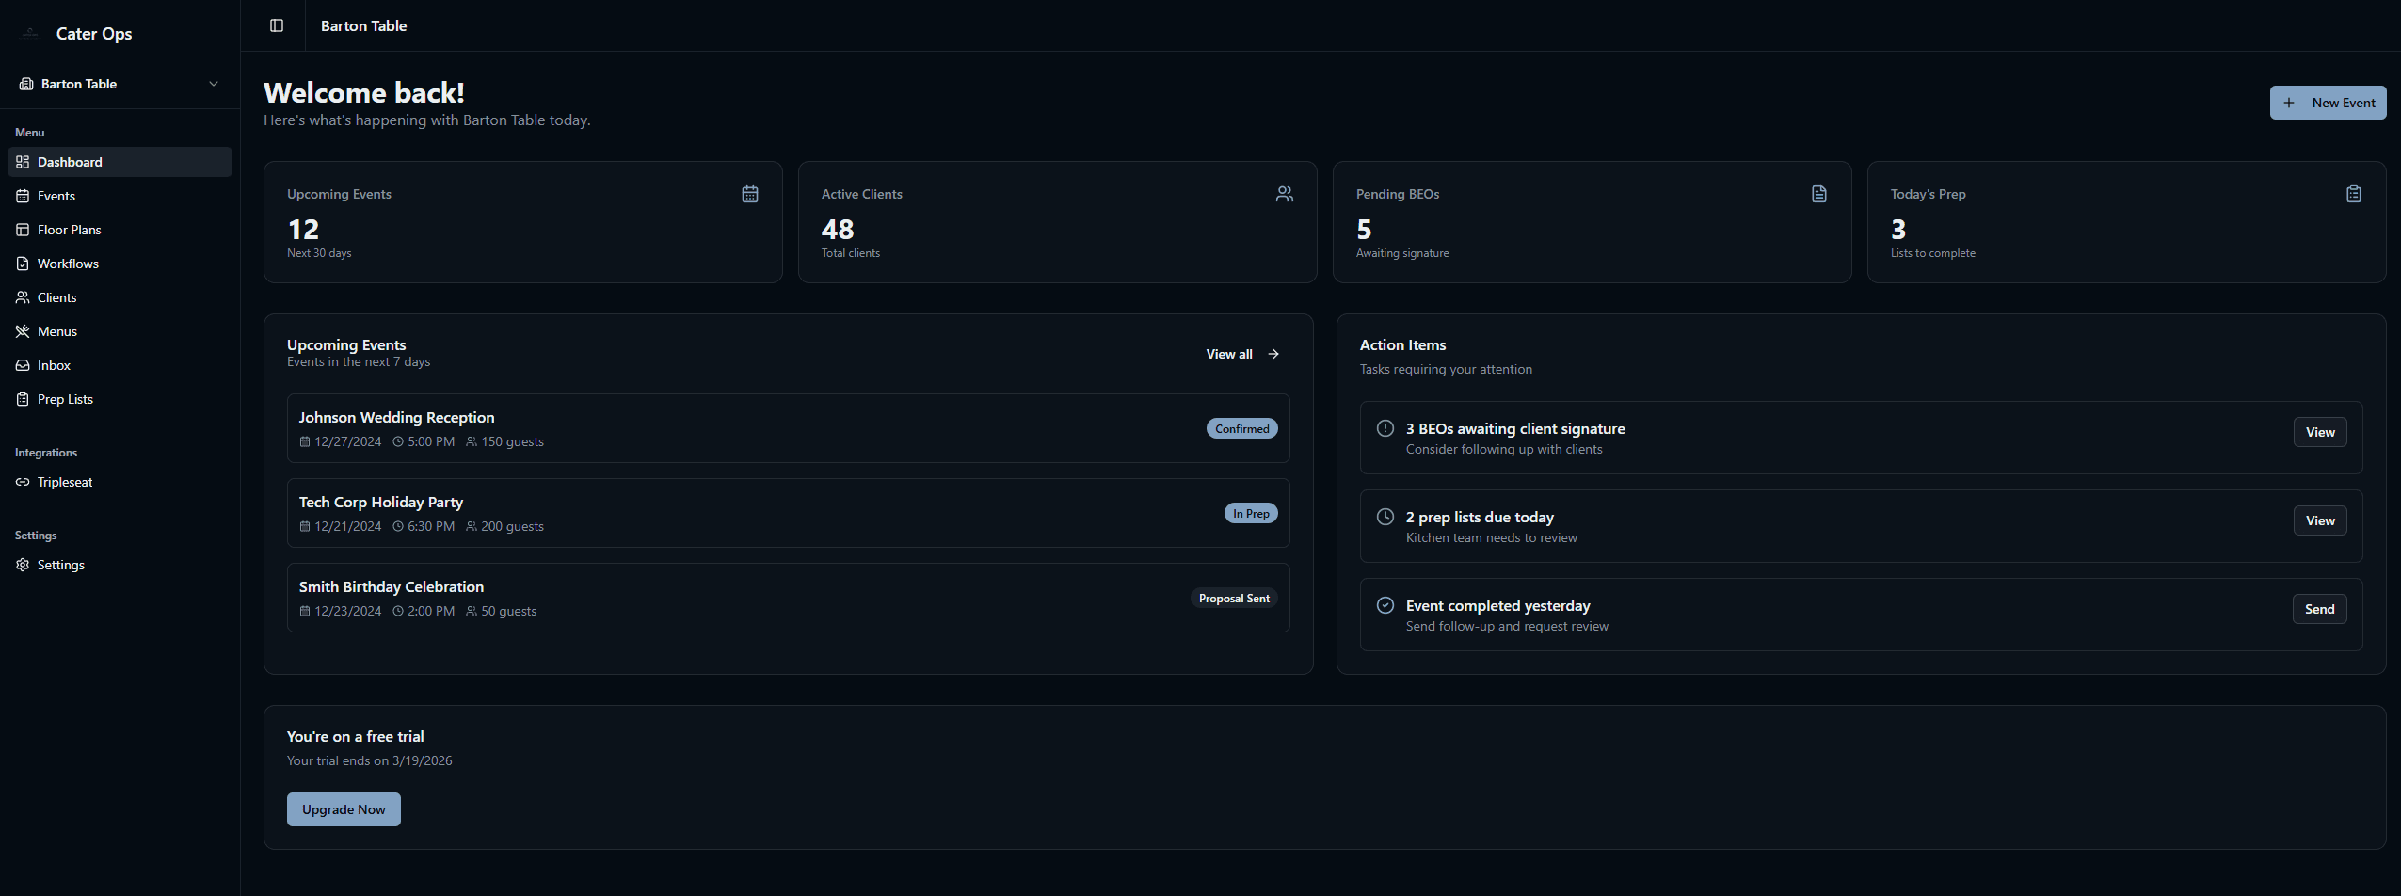Viewport: 2401px width, 896px height.
Task: Click the calendar icon on Upcoming Events card
Action: (749, 194)
